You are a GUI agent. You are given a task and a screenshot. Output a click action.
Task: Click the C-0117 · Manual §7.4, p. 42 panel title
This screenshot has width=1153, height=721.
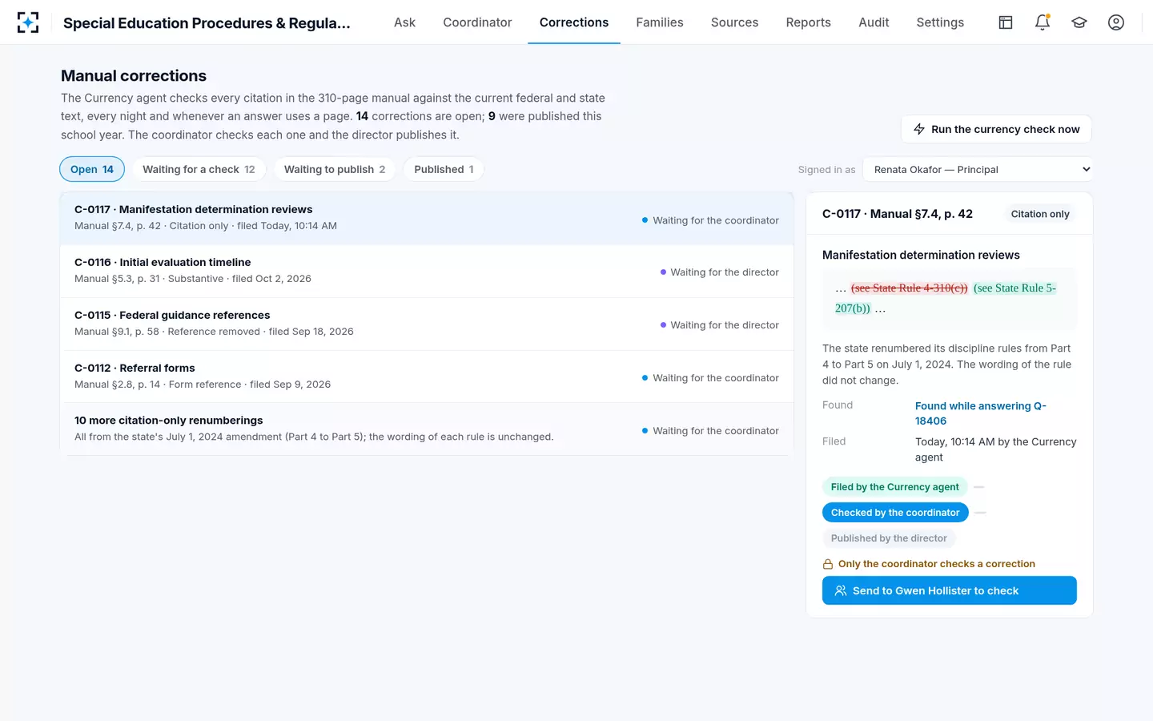tap(898, 214)
